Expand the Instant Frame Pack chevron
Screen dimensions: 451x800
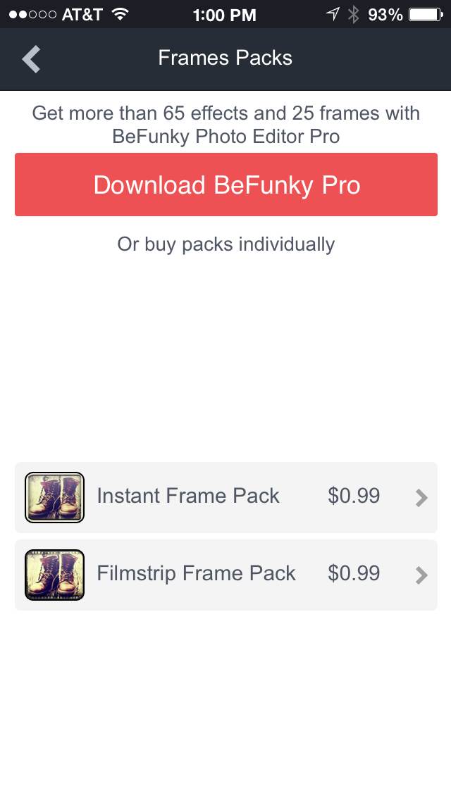click(421, 498)
